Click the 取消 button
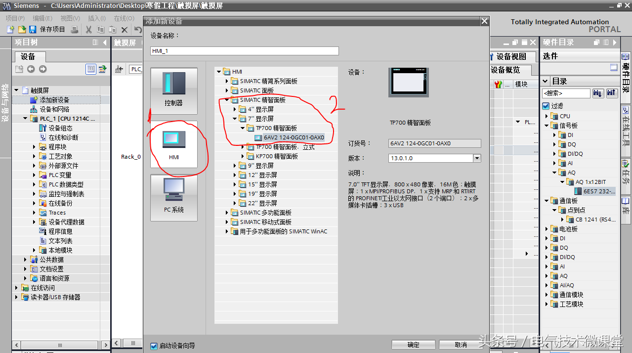The height and width of the screenshot is (353, 632). pyautogui.click(x=461, y=345)
